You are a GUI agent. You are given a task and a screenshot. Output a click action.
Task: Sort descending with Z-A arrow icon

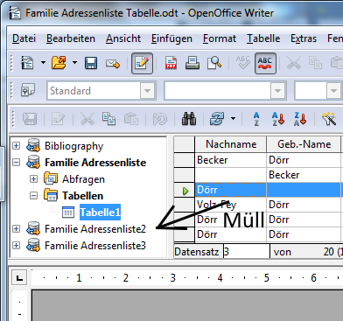tap(300, 119)
